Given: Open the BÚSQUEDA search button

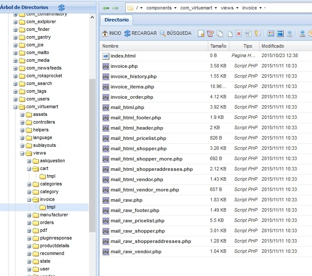Looking at the screenshot, I should 176,33.
